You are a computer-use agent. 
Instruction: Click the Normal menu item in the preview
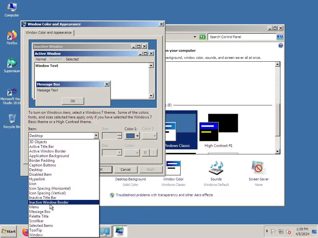[x=41, y=59]
